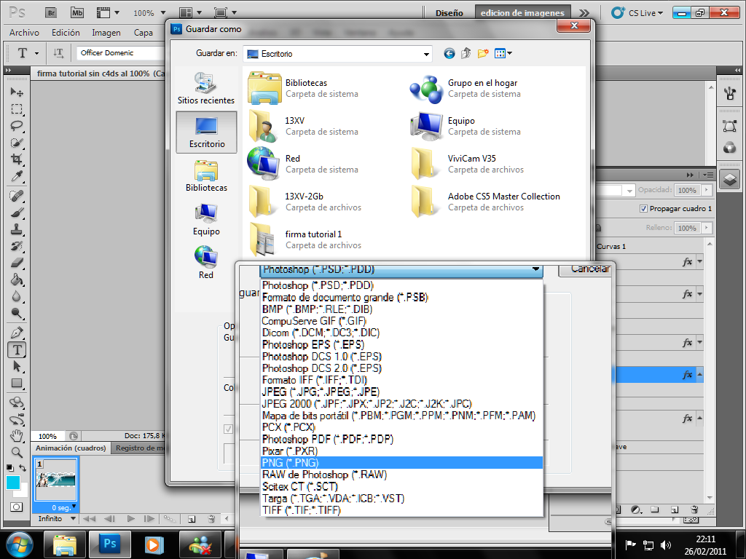The width and height of the screenshot is (746, 559).
Task: Launch Mini Bridge from the top bar
Action: click(x=77, y=13)
